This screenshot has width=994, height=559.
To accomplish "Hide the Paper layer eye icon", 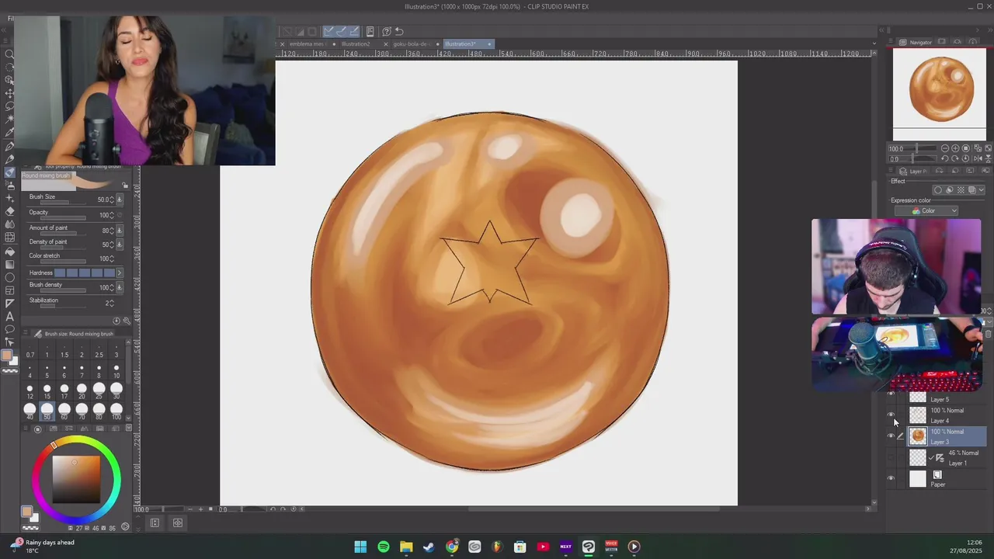I will [891, 479].
